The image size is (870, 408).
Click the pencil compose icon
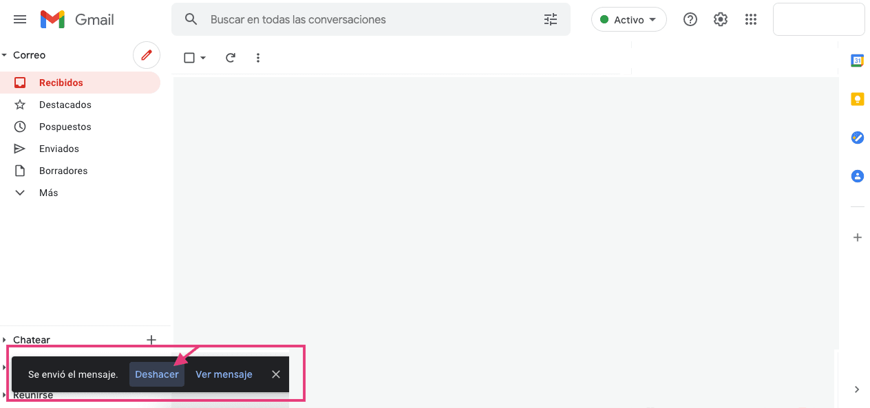[146, 55]
